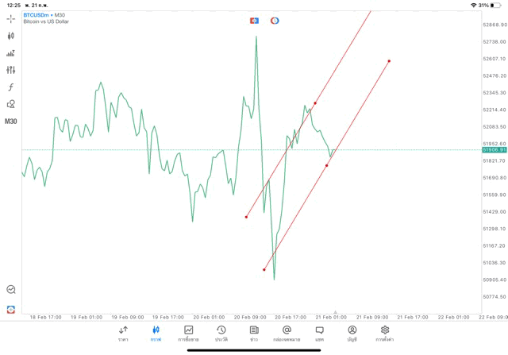Tap the current price label 51906.91
The image size is (508, 355).
[494, 149]
